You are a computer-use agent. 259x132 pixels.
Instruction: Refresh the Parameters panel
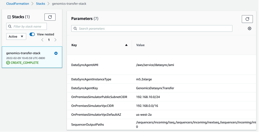(x=247, y=19)
